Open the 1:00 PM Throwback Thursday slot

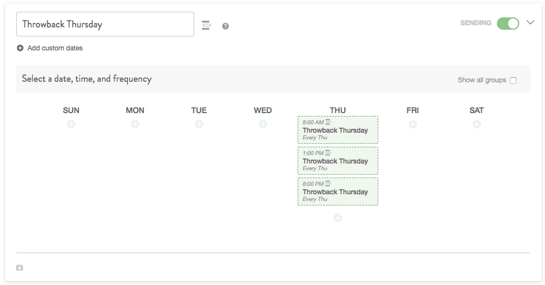coord(338,161)
